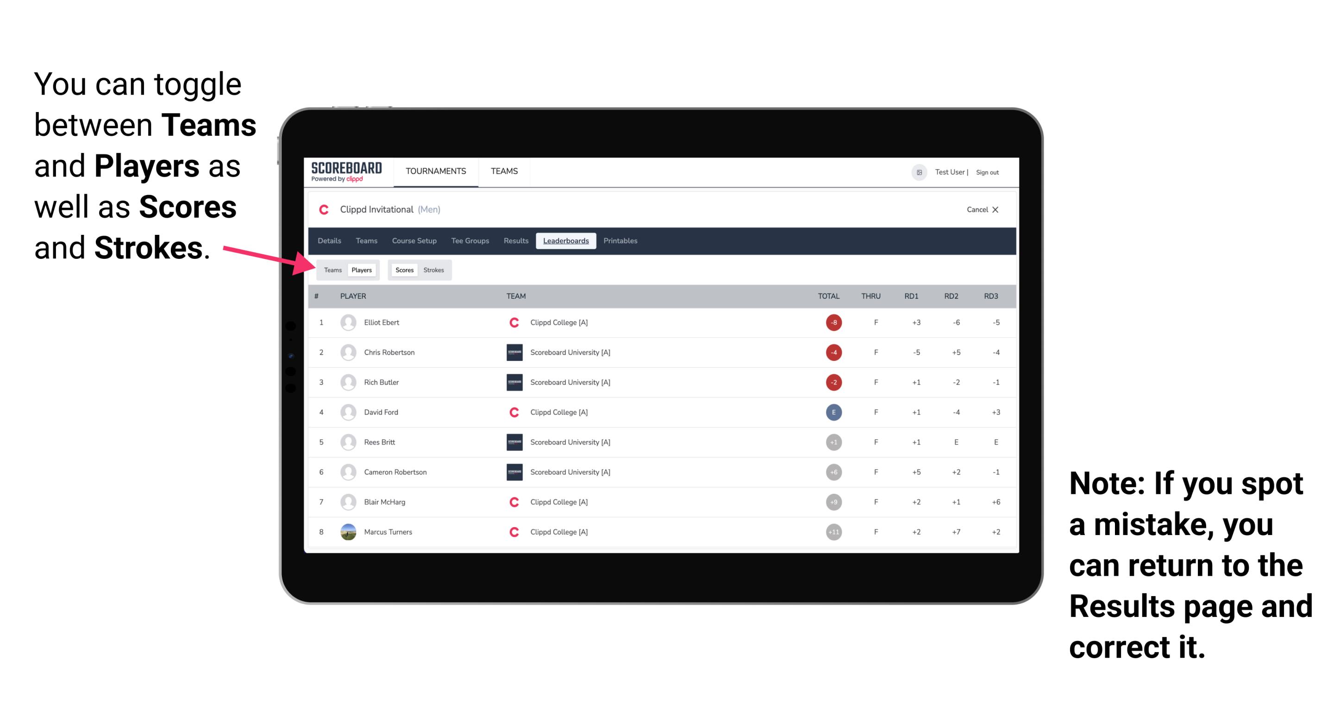
Task: Click the Clippd Invitational C logo icon
Action: click(x=323, y=209)
